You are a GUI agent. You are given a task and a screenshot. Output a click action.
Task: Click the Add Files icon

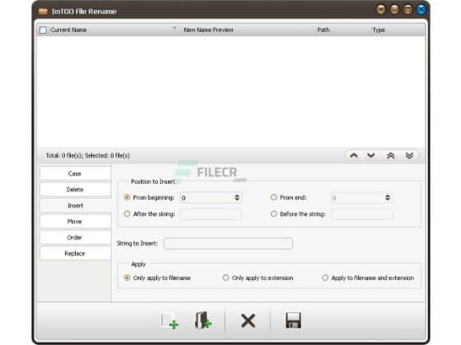tap(170, 320)
